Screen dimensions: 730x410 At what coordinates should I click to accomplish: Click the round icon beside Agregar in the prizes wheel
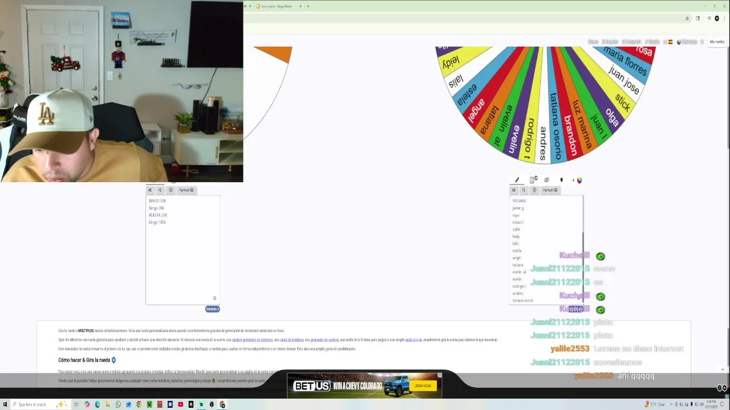click(171, 190)
